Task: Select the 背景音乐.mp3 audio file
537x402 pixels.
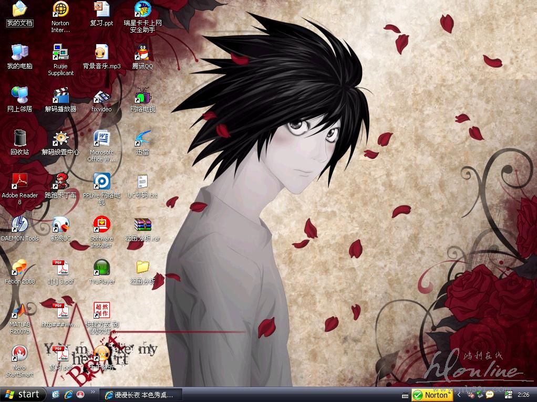Action: pos(101,52)
